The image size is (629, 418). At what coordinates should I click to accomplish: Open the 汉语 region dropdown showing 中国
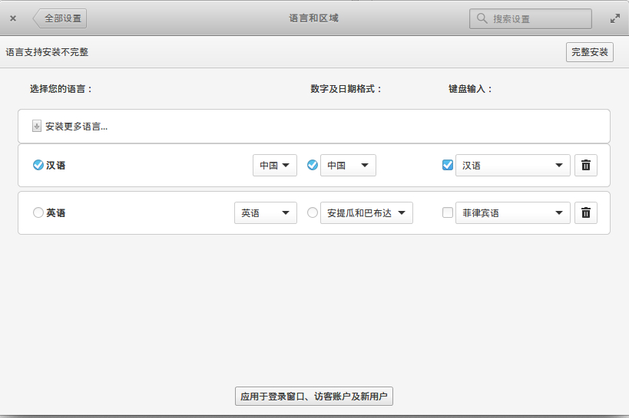[x=275, y=165]
